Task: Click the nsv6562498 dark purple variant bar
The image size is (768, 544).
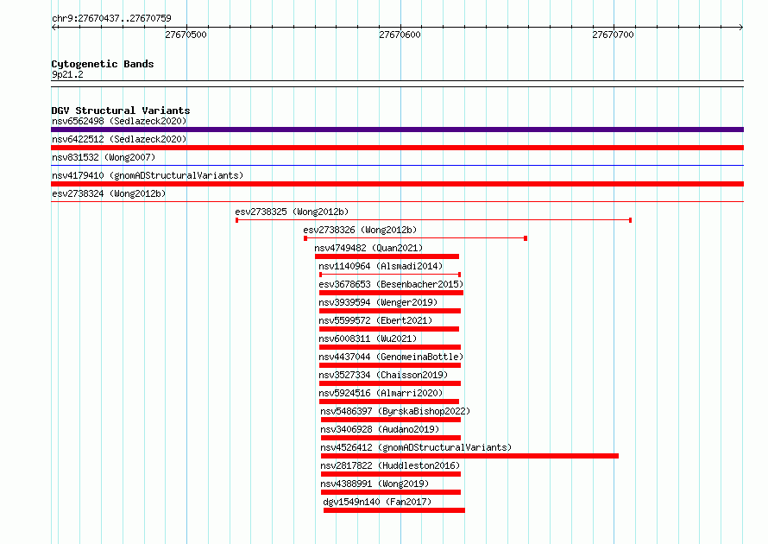Action: click(397, 130)
